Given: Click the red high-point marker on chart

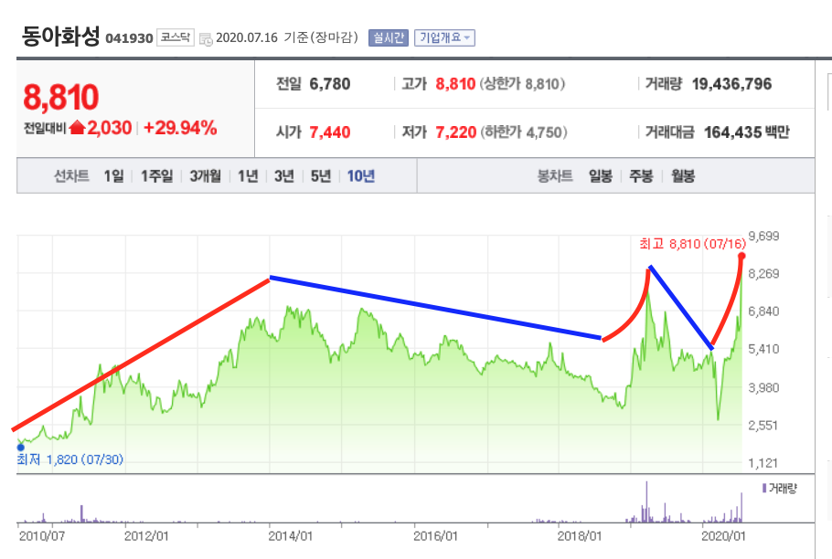Looking at the screenshot, I should [741, 257].
